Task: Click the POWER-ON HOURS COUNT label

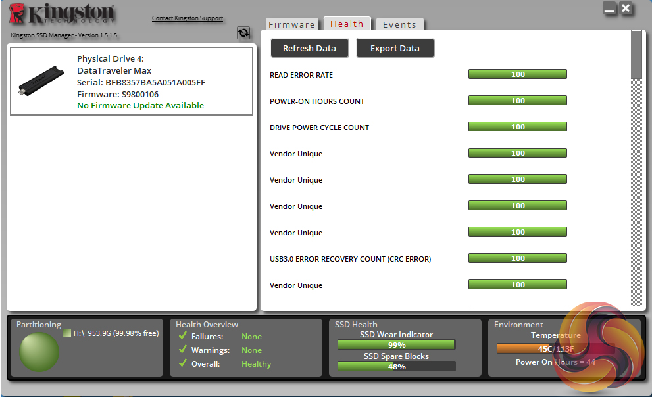Action: click(x=317, y=101)
